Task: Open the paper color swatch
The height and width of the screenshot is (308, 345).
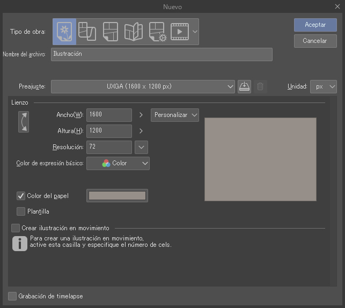Action: 117,196
